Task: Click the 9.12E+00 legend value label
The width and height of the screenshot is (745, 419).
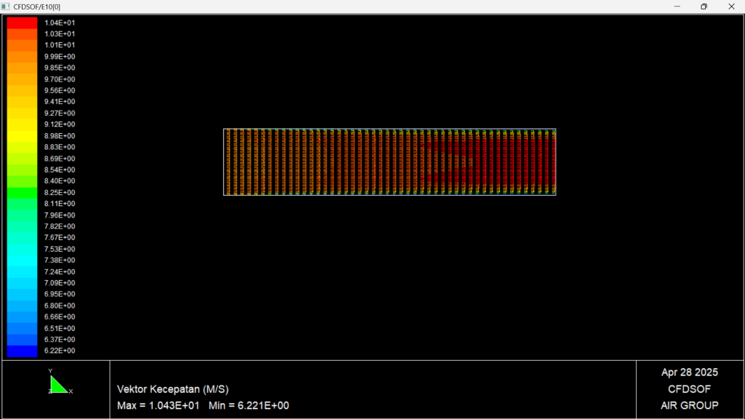Action: pyautogui.click(x=60, y=124)
